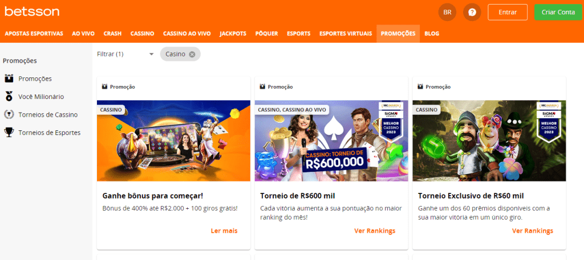Click Ver Rankings for R$600 mil tournament

click(375, 230)
